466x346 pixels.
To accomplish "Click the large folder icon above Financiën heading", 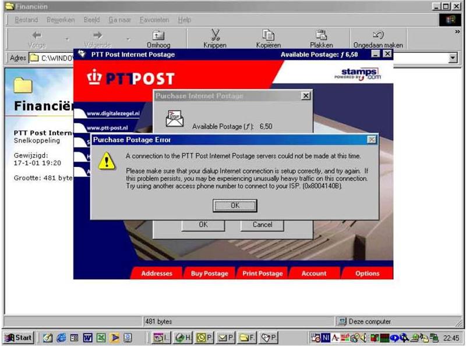I will click(x=23, y=85).
